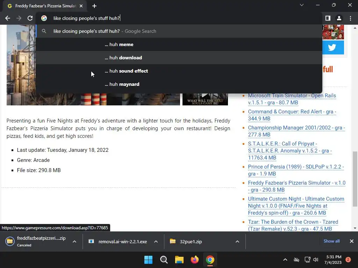This screenshot has width=358, height=268.
Task: Launch Firefox from the taskbar
Action: click(x=194, y=260)
